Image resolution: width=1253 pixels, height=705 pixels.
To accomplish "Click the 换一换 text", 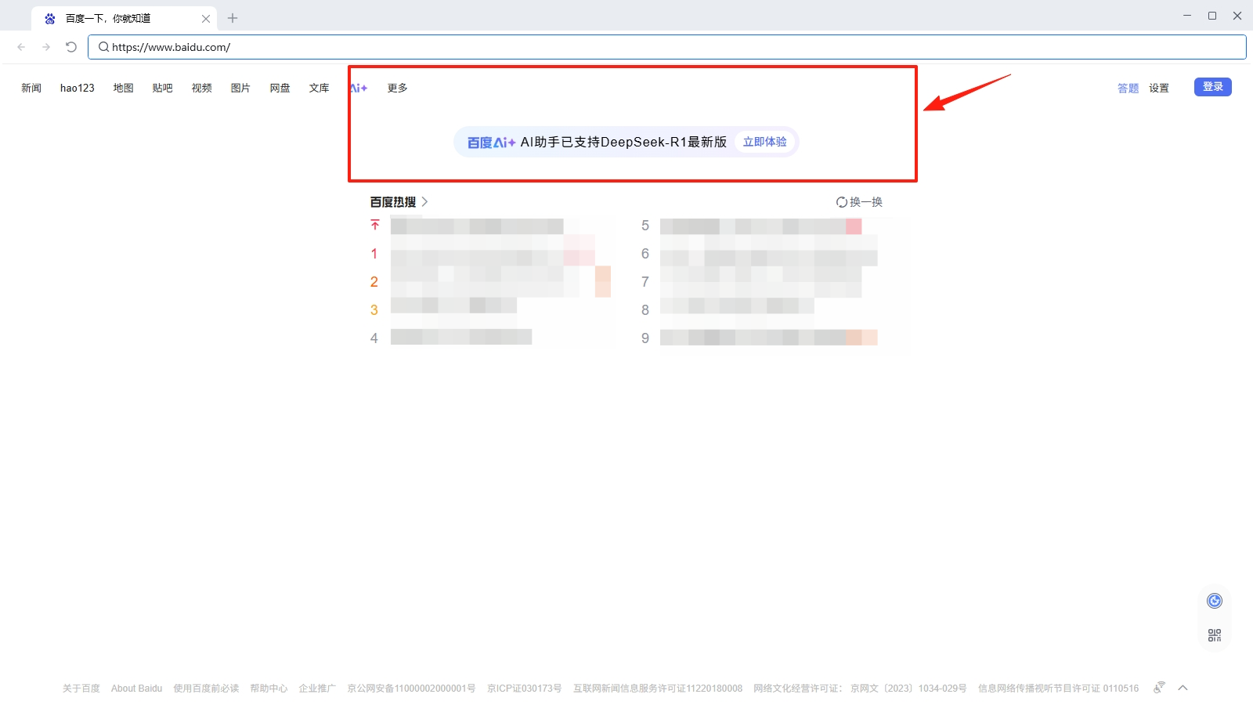I will [x=866, y=202].
